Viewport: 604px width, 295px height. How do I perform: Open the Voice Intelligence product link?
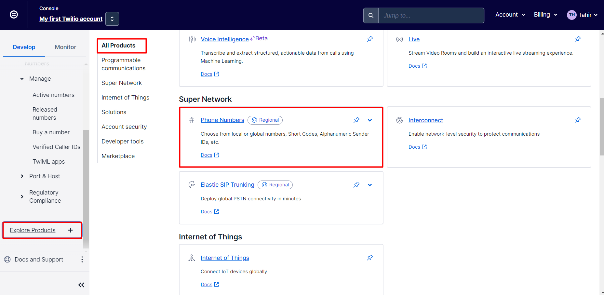click(224, 39)
